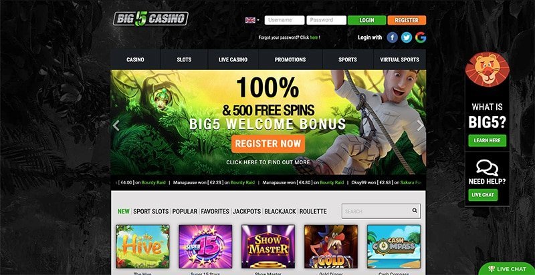Open the Live Casino menu

(233, 59)
